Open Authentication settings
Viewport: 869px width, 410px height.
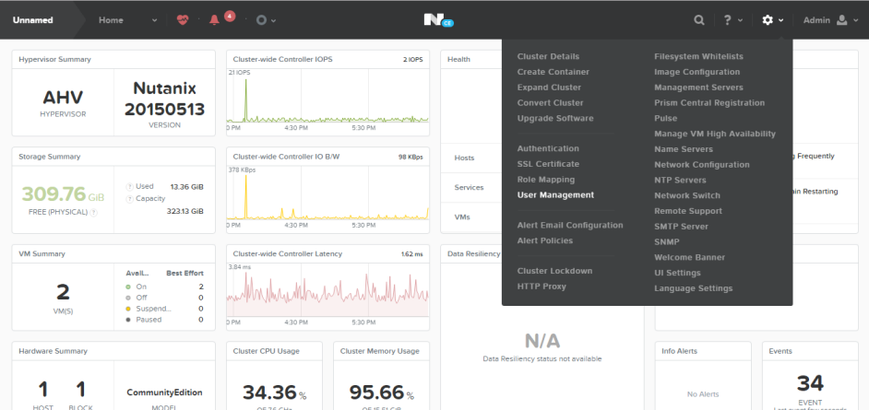coord(548,149)
